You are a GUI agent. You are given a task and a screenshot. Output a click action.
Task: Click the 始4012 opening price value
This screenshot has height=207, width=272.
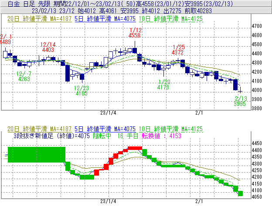tap(87, 11)
